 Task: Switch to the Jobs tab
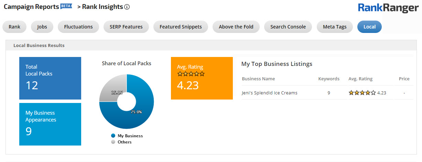(42, 27)
